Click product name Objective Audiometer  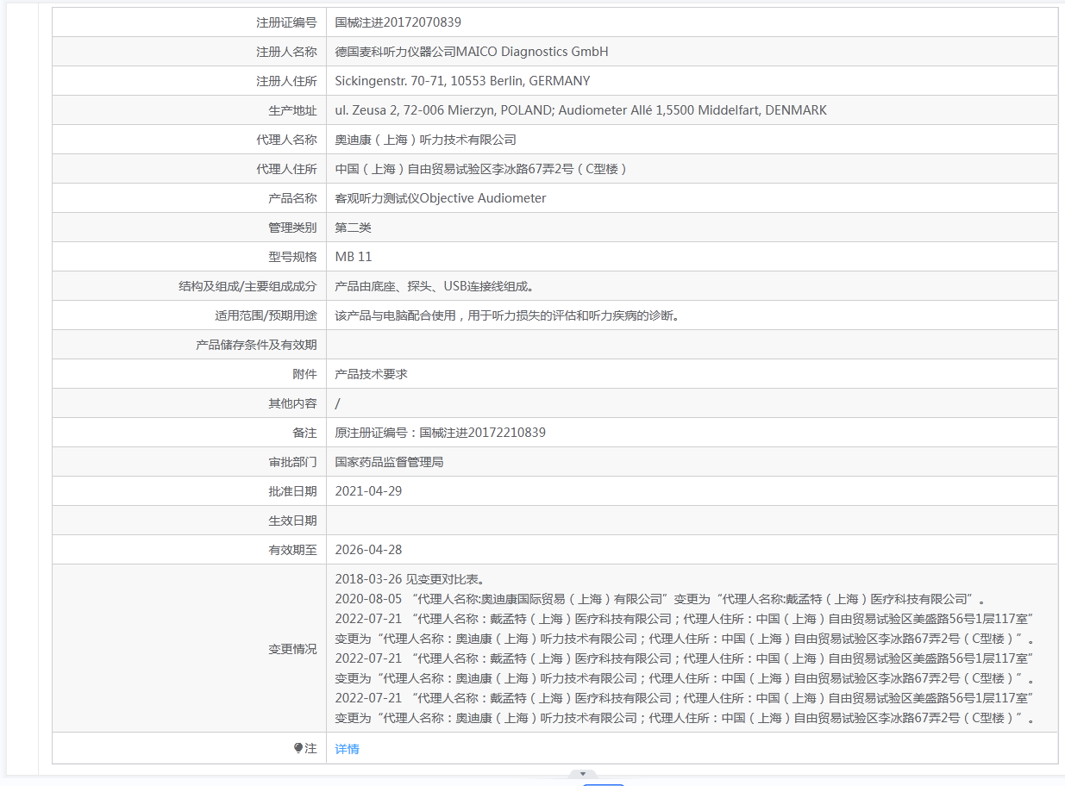click(x=440, y=198)
